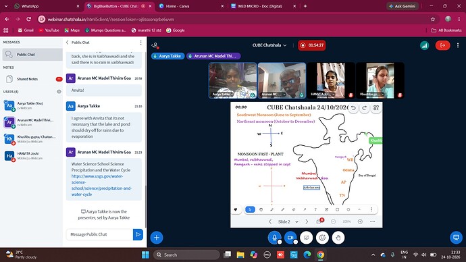Open manage users gear icon

pyautogui.click(x=59, y=92)
